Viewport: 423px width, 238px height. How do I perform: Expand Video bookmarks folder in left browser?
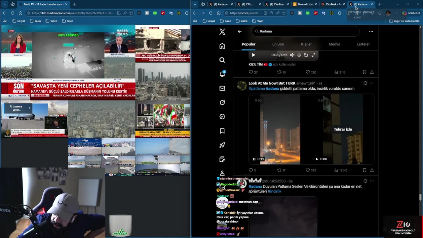(x=51, y=21)
